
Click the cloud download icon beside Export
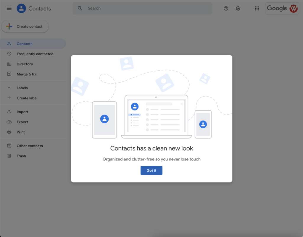(9, 122)
